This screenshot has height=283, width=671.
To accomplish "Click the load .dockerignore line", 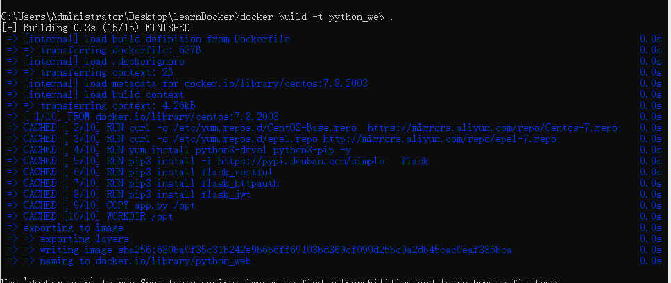I will [x=104, y=61].
